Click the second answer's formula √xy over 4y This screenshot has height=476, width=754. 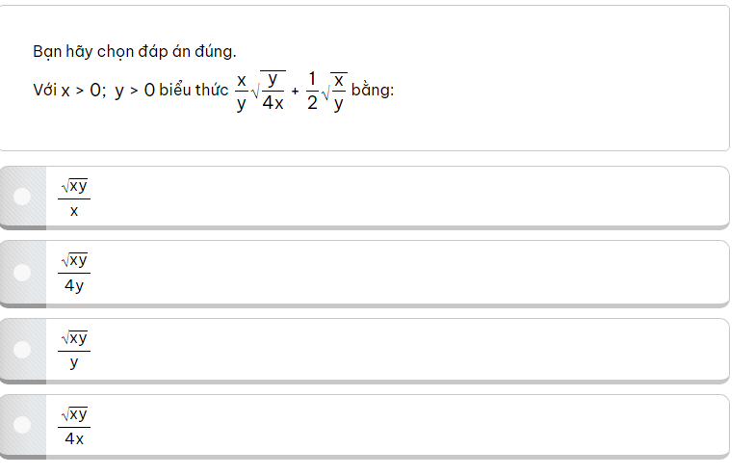(x=74, y=272)
